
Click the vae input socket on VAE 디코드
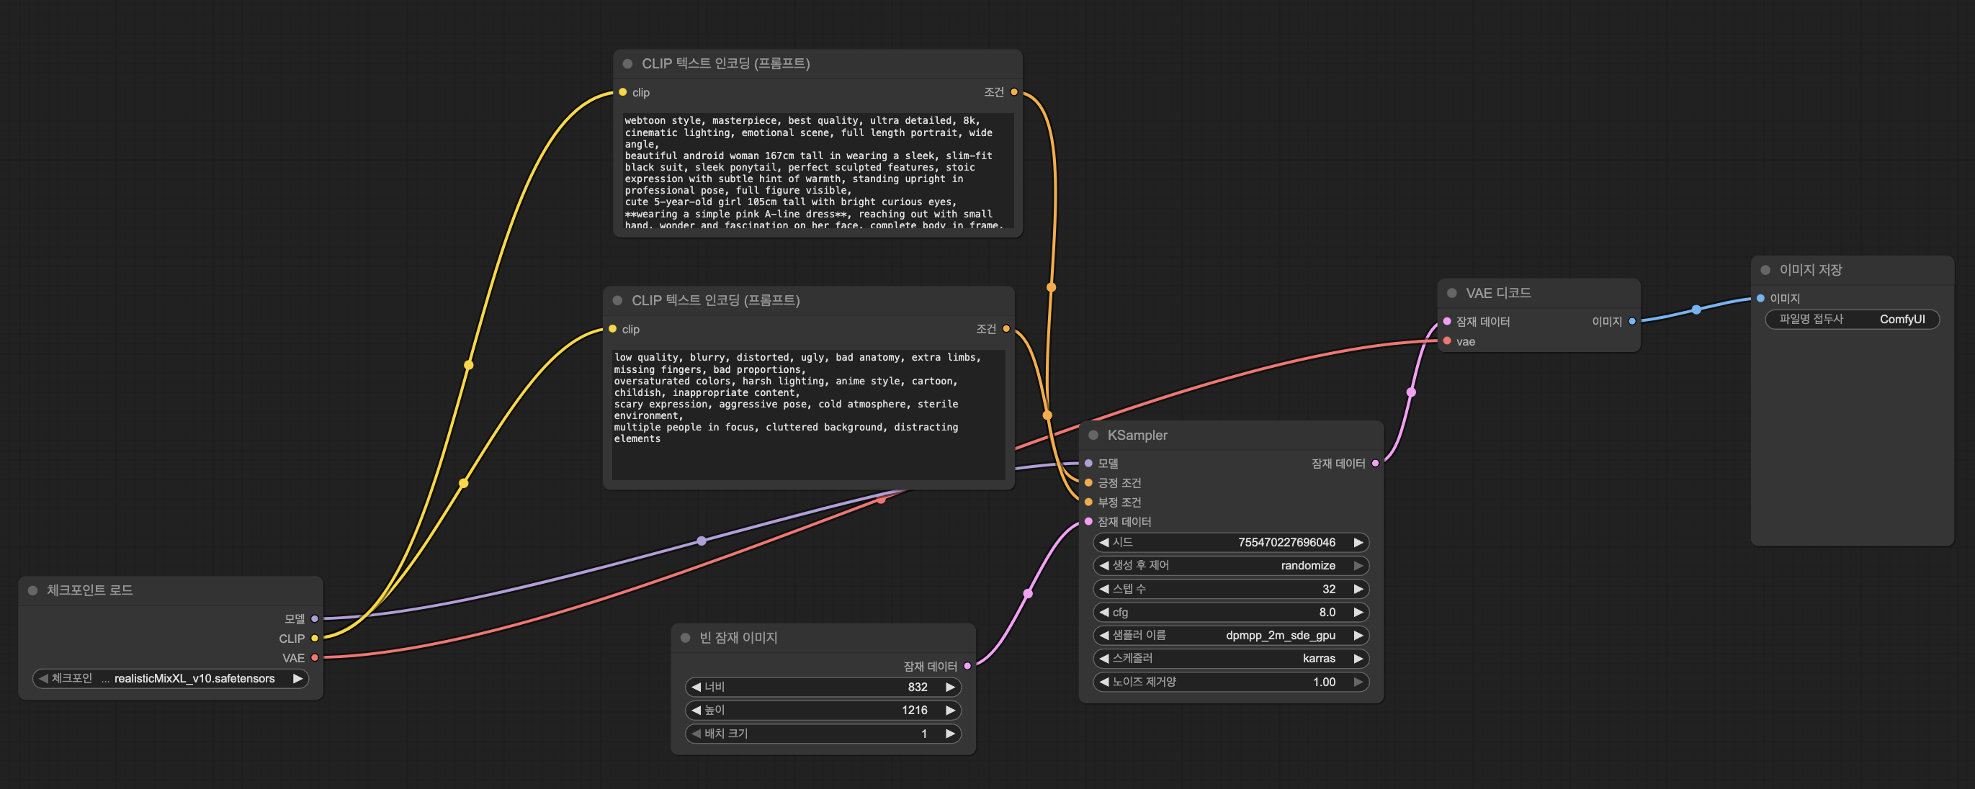point(1447,342)
